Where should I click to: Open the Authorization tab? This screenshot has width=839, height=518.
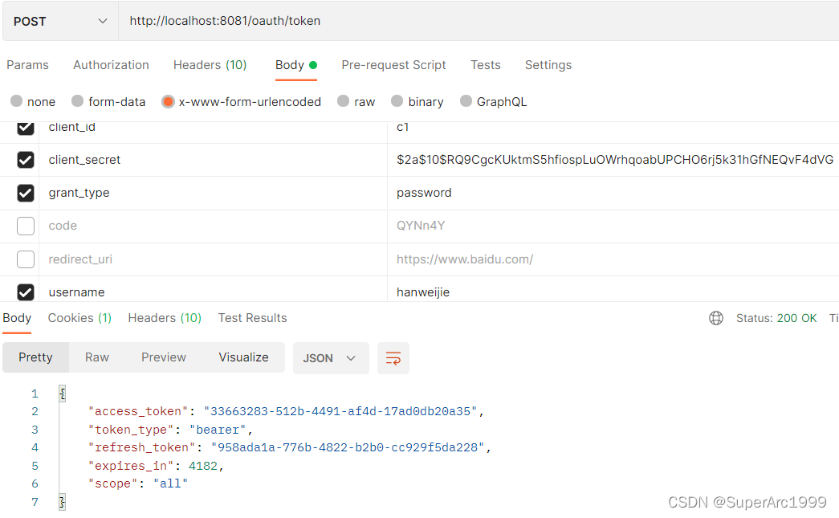pyautogui.click(x=111, y=65)
